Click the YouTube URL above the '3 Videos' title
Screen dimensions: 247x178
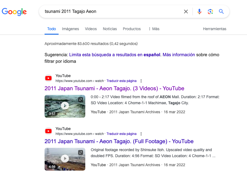[79, 81]
